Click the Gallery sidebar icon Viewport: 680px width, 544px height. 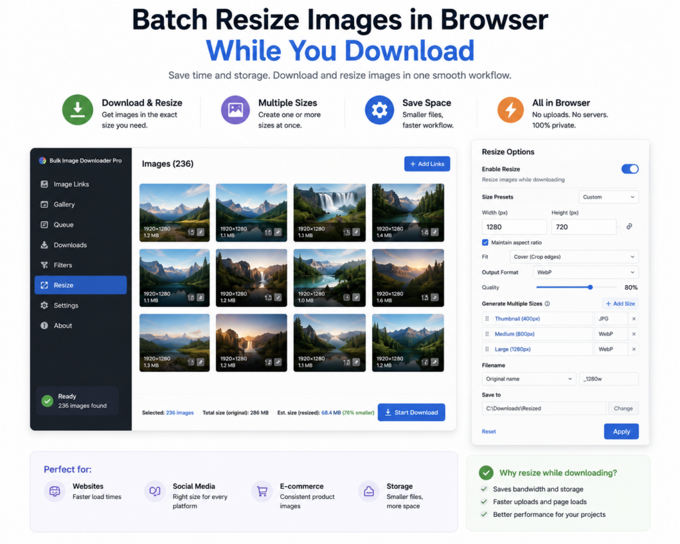(x=44, y=205)
